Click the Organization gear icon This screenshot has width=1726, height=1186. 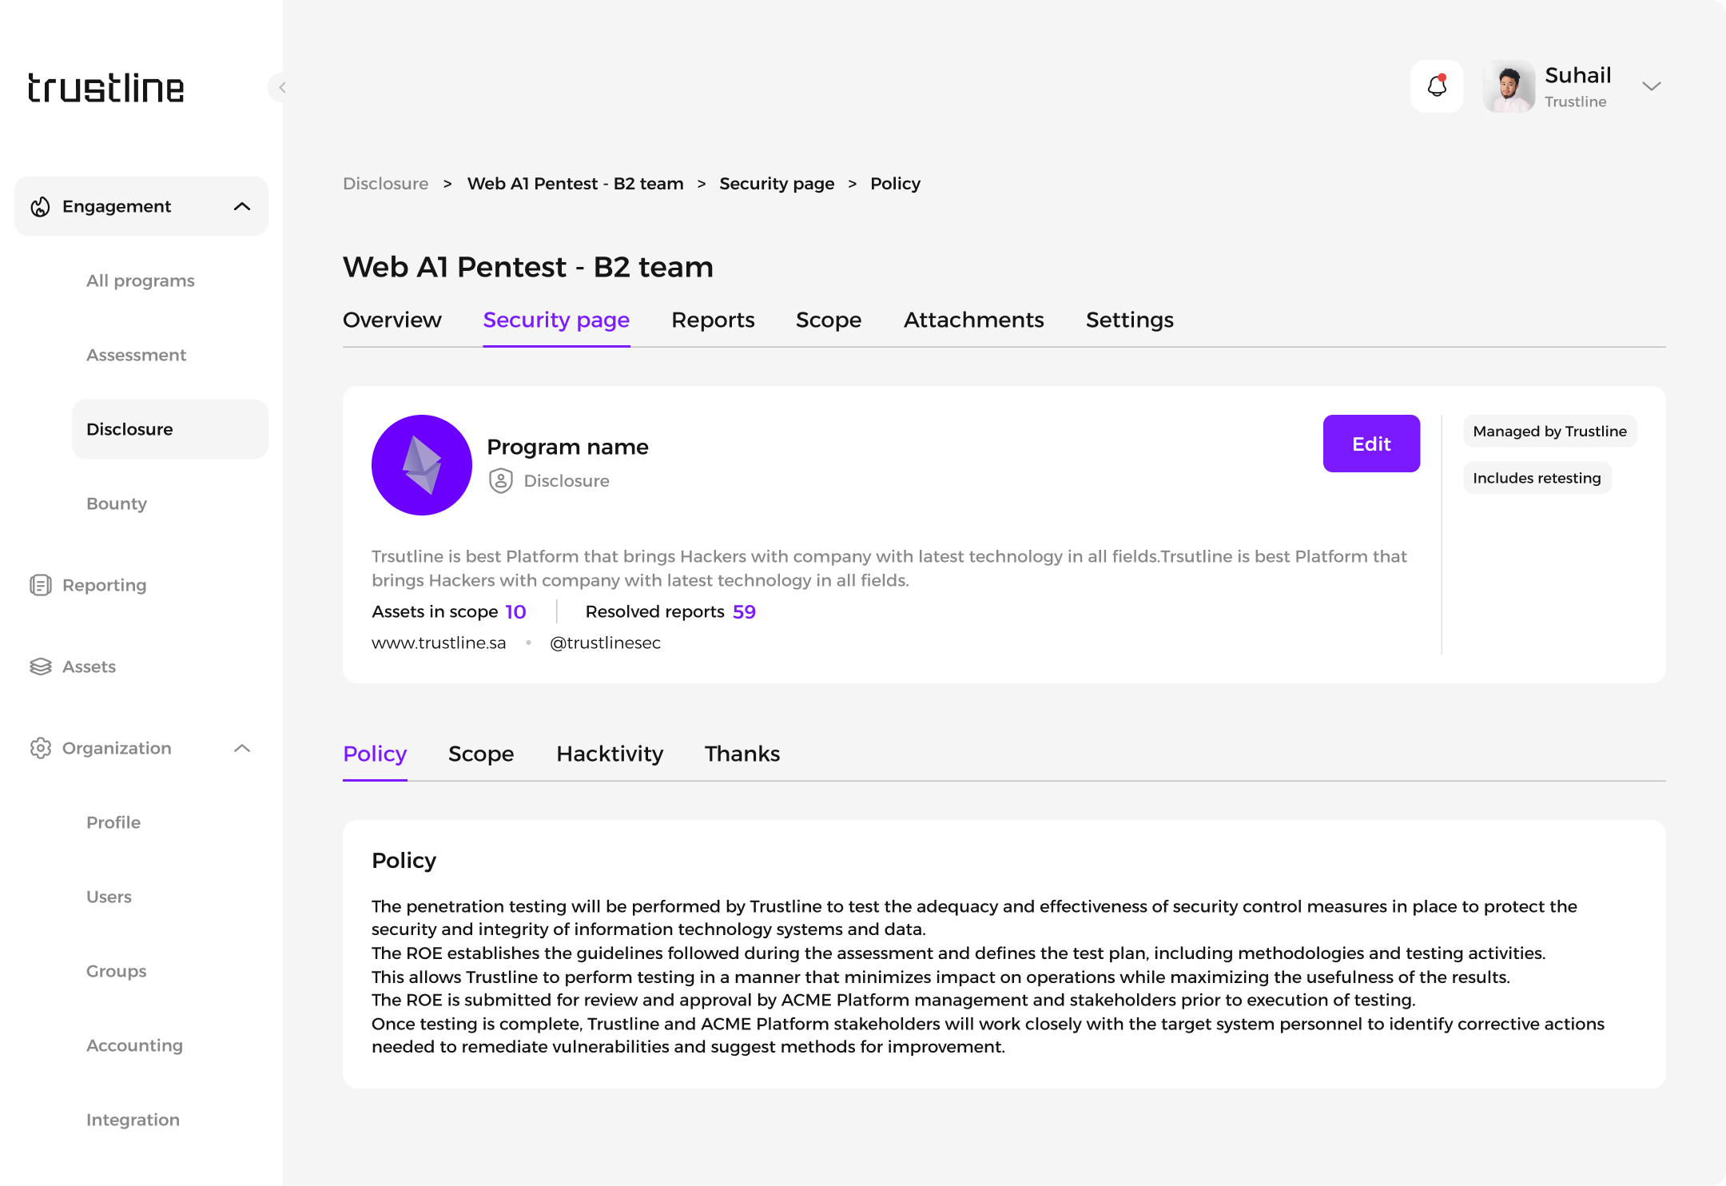click(x=40, y=748)
